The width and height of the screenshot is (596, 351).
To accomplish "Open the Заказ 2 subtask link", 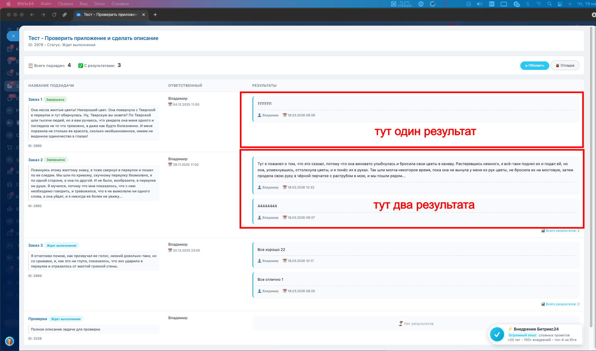I will pyautogui.click(x=35, y=160).
